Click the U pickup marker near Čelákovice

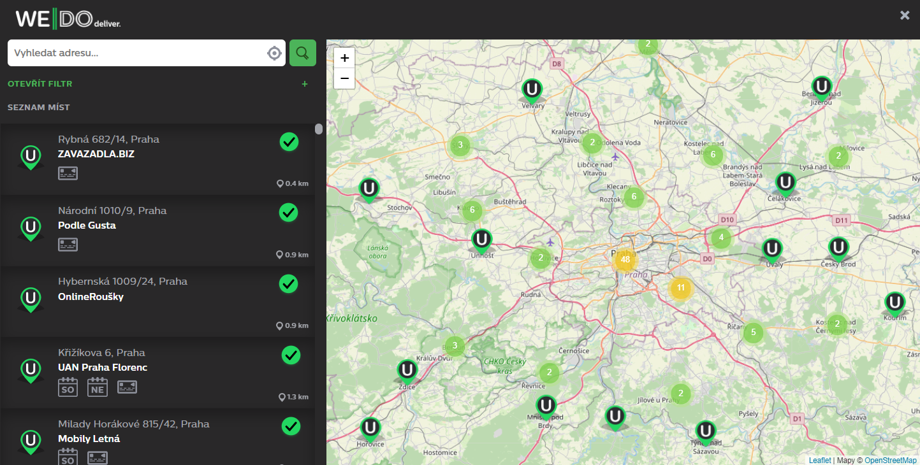(x=785, y=183)
